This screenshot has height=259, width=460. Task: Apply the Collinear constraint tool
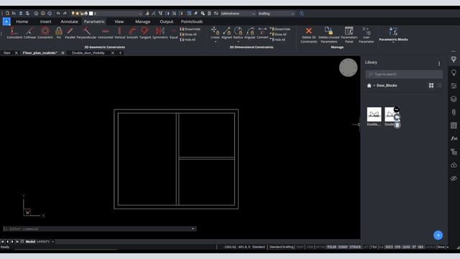(x=29, y=32)
